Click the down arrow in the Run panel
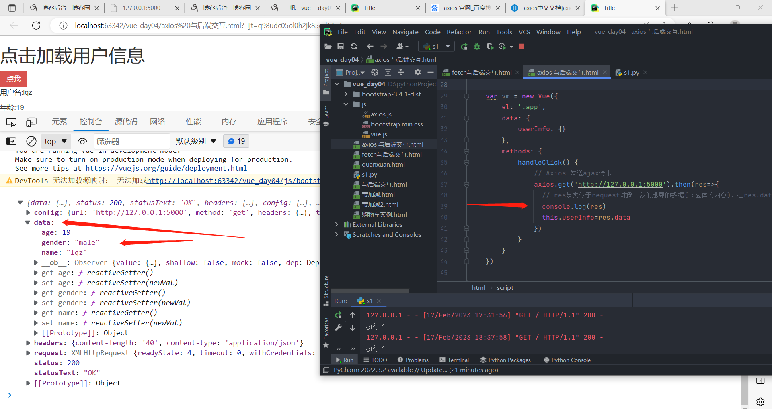772x409 pixels. coord(353,328)
